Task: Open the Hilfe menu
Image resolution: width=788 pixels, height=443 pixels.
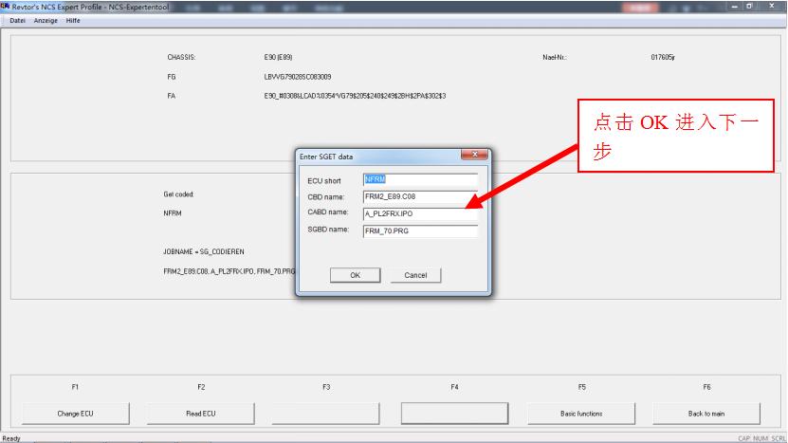Action: tap(73, 21)
